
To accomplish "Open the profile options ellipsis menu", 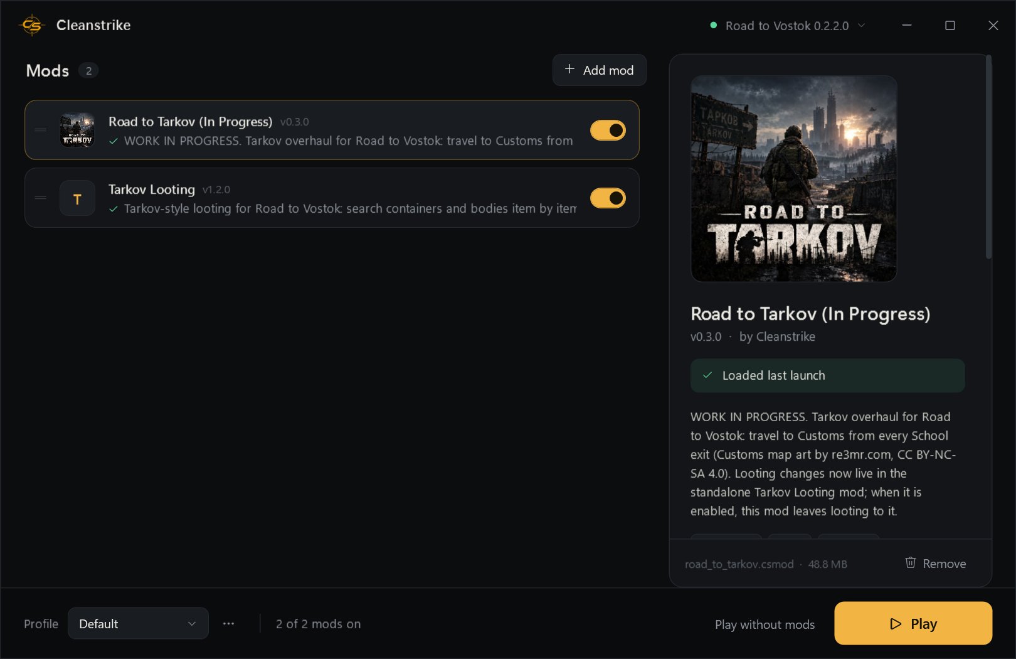I will [x=228, y=624].
